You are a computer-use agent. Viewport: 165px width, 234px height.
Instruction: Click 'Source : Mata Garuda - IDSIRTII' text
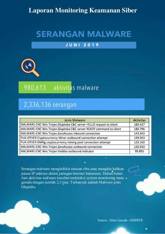point(120,220)
